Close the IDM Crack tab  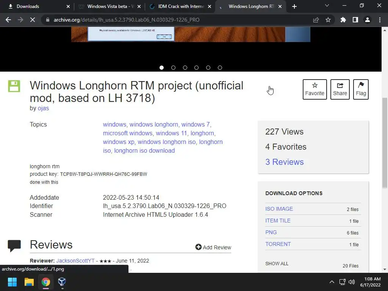pyautogui.click(x=210, y=6)
